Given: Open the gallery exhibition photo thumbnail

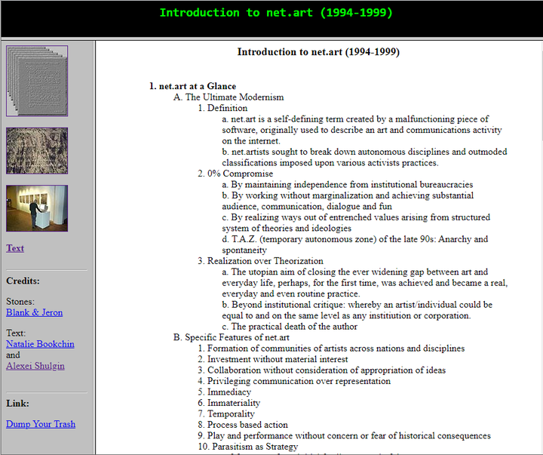Looking at the screenshot, I should coord(37,208).
